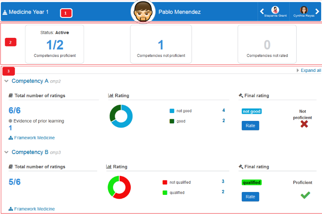Click left arrow to previous student

[262, 12]
